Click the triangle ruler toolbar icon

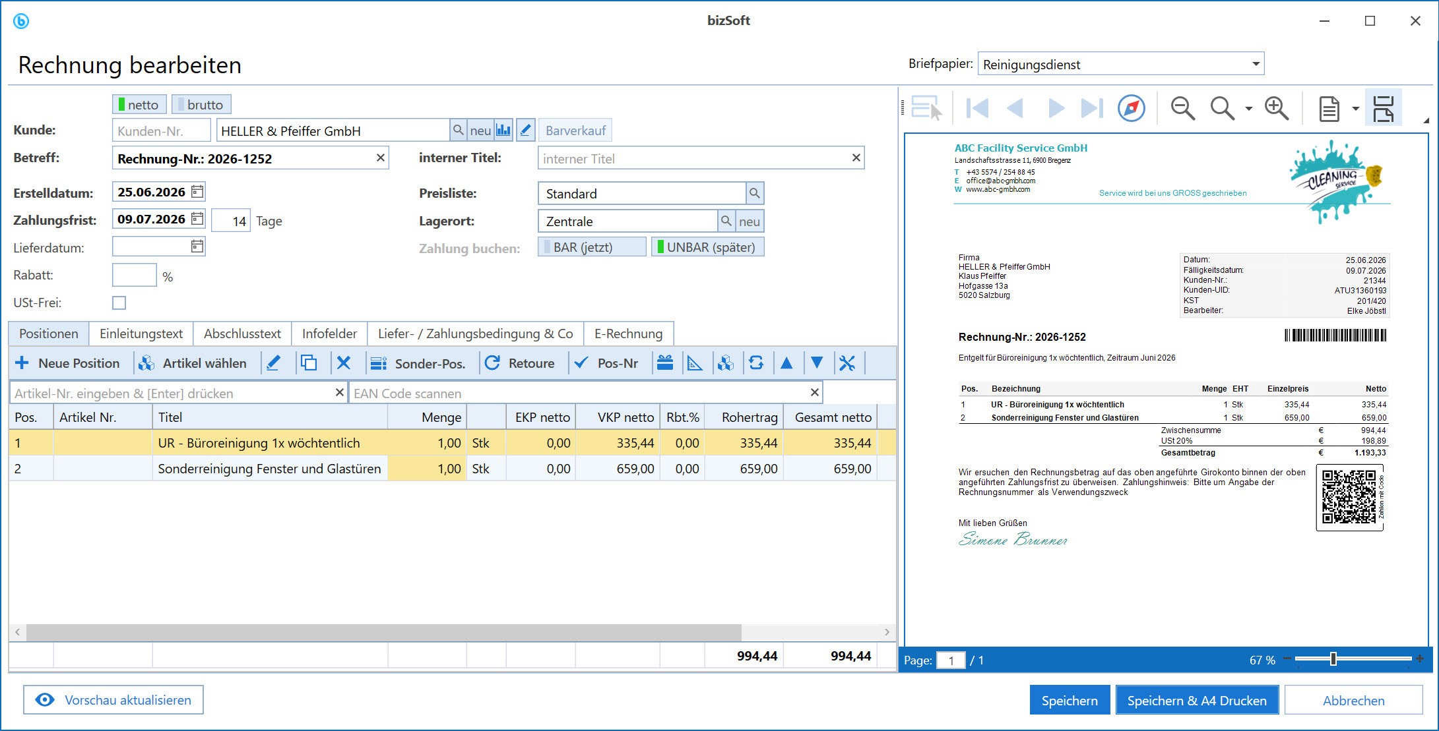(x=695, y=363)
